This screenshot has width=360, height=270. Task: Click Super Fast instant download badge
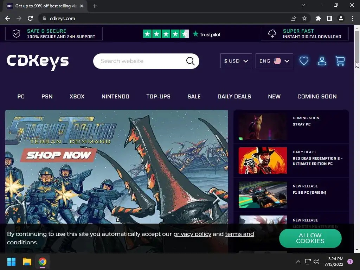pyautogui.click(x=305, y=33)
